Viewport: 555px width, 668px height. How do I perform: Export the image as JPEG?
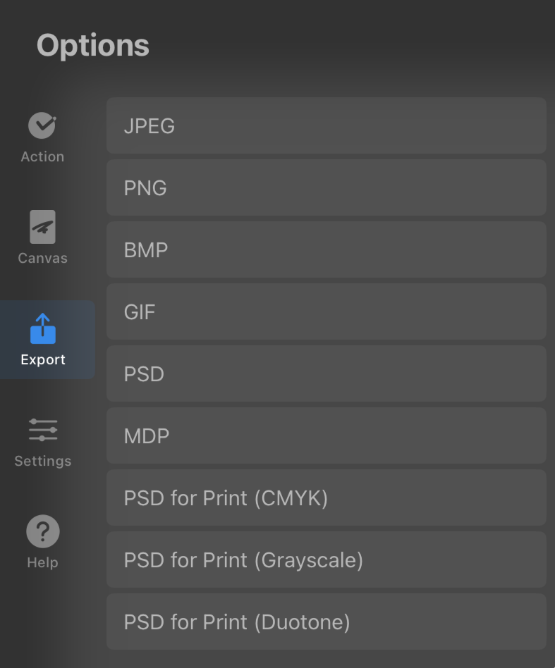coord(327,125)
